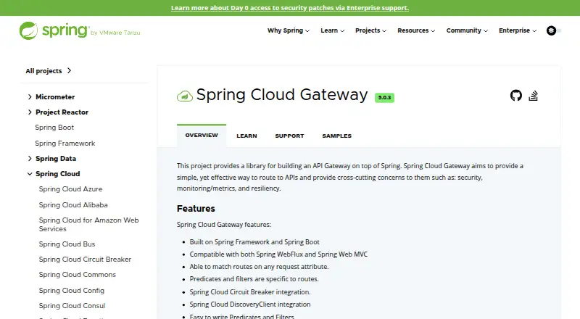Click 'Spring Cloud Circuit Breaker integration' bullet
Screen dimensions: 580x319
point(250,292)
